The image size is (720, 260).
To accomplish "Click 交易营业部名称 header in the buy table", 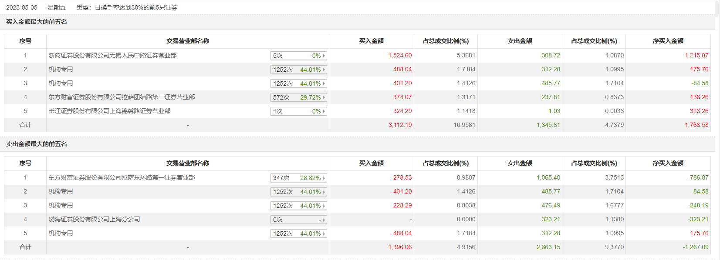I will click(188, 41).
